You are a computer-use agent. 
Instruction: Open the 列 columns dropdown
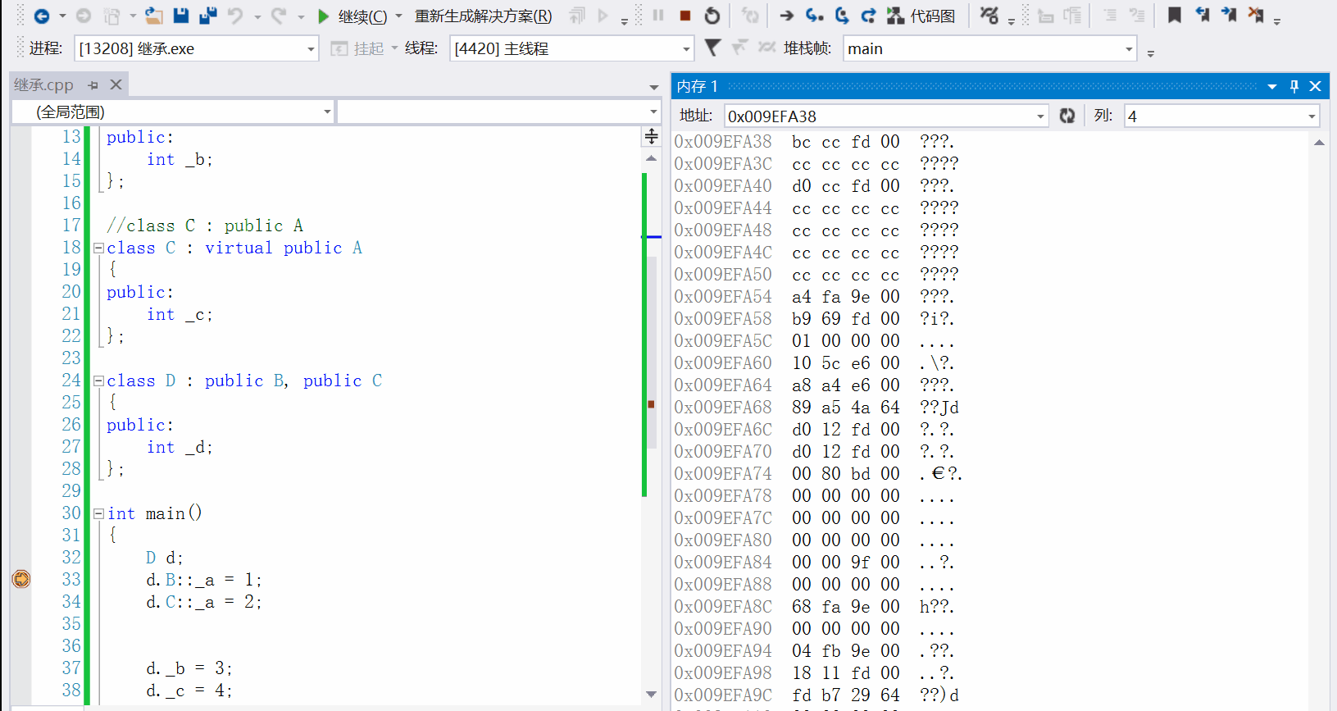coord(1312,116)
